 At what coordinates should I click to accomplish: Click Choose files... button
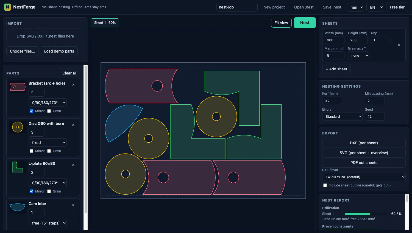pos(22,51)
